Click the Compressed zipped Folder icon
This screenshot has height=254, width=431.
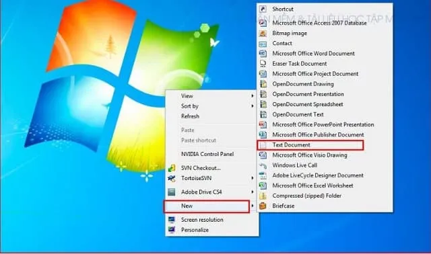[x=263, y=196]
